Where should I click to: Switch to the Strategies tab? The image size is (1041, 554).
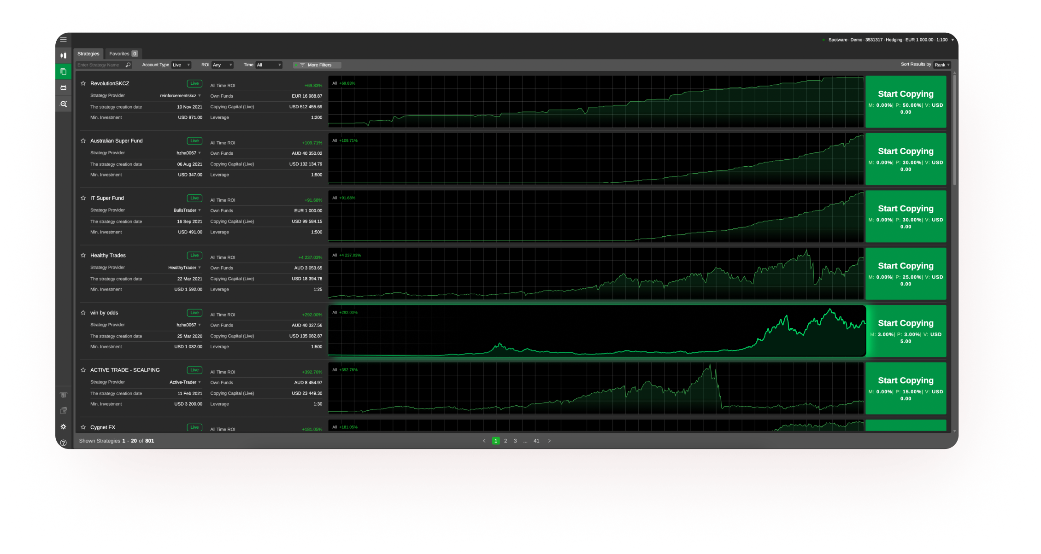(x=88, y=54)
